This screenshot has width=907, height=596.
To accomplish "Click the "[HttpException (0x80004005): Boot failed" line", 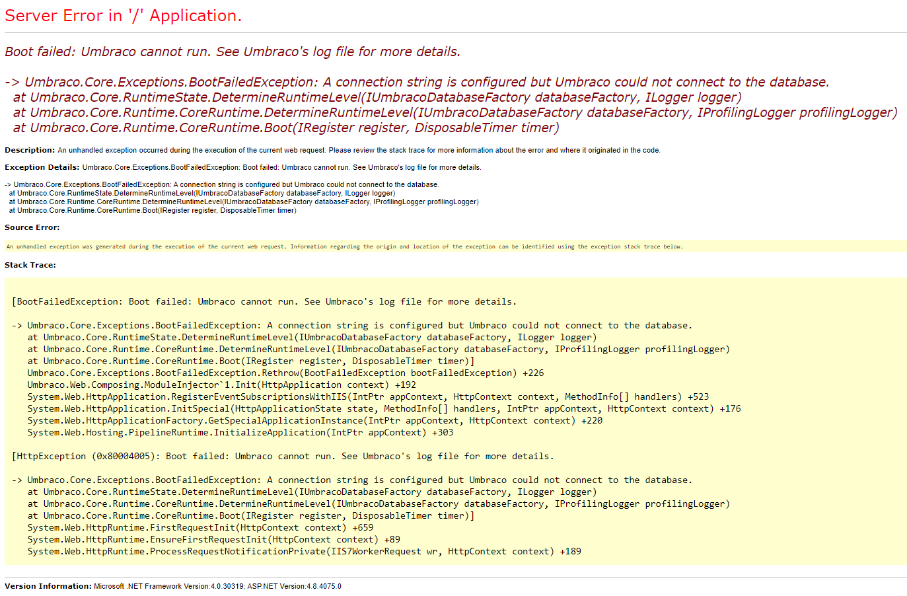I will (x=283, y=456).
